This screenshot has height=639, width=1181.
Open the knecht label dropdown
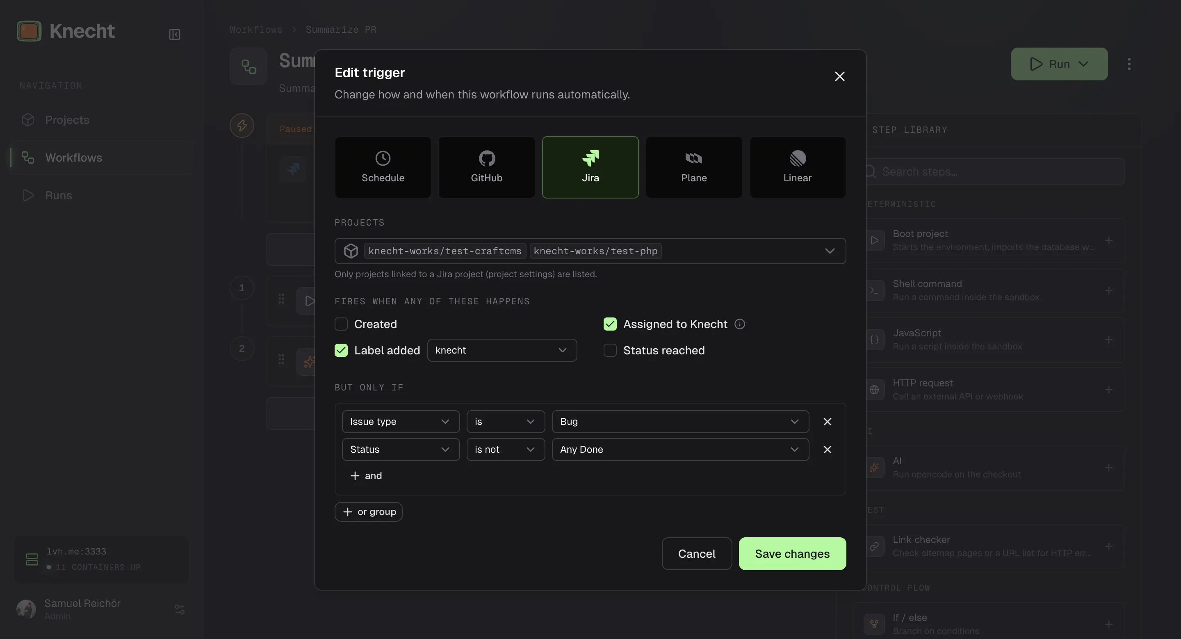502,350
